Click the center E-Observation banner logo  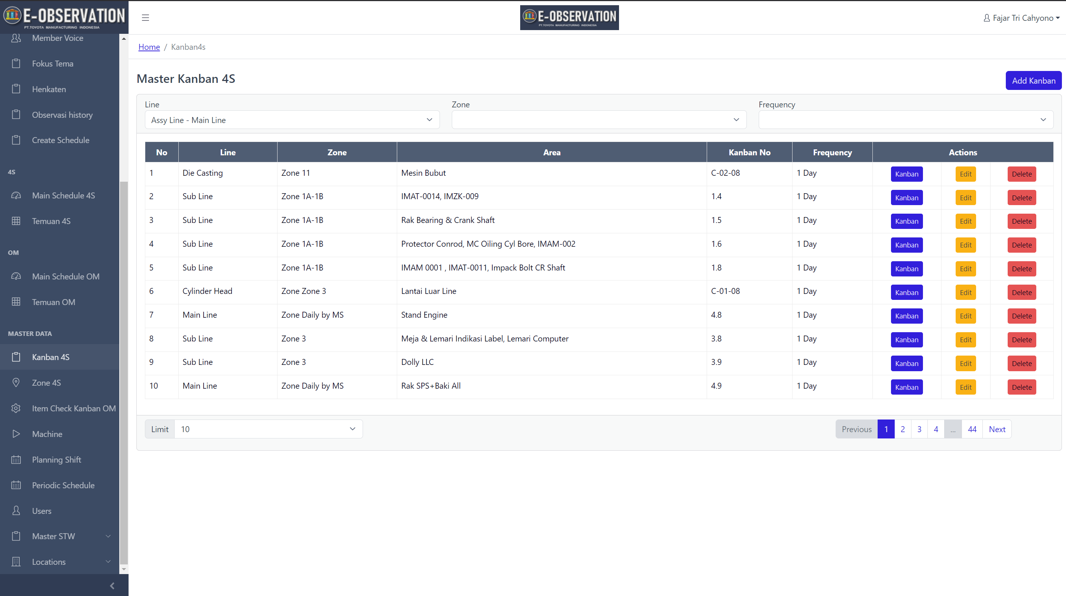(x=570, y=18)
